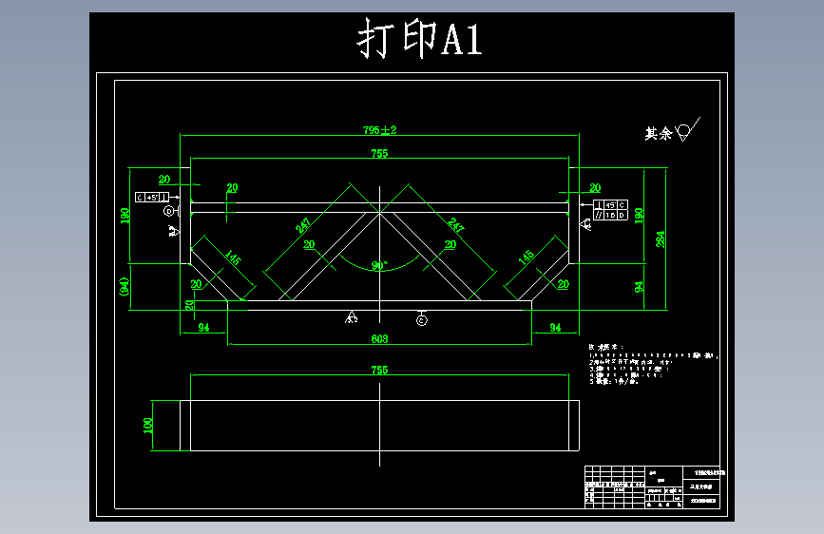
Task: Select the perpendicularity 45 C tolerance frame
Action: click(610, 205)
